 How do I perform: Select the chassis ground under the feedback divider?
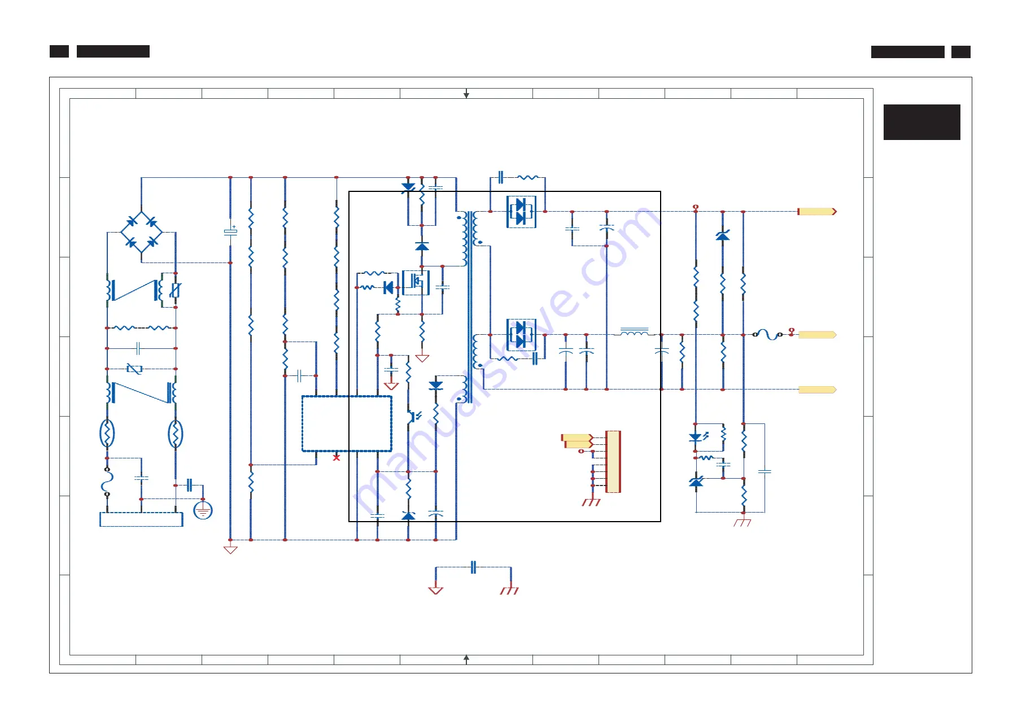point(742,522)
